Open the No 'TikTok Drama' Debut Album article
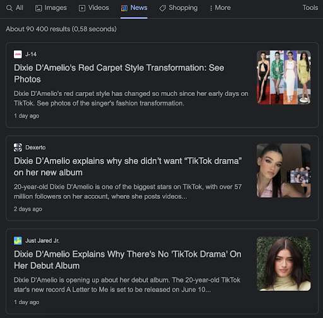 click(127, 260)
